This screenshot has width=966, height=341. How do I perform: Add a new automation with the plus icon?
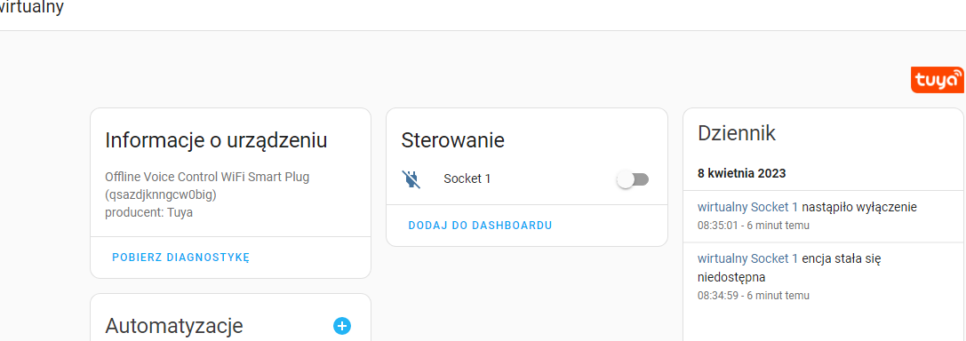tap(342, 326)
